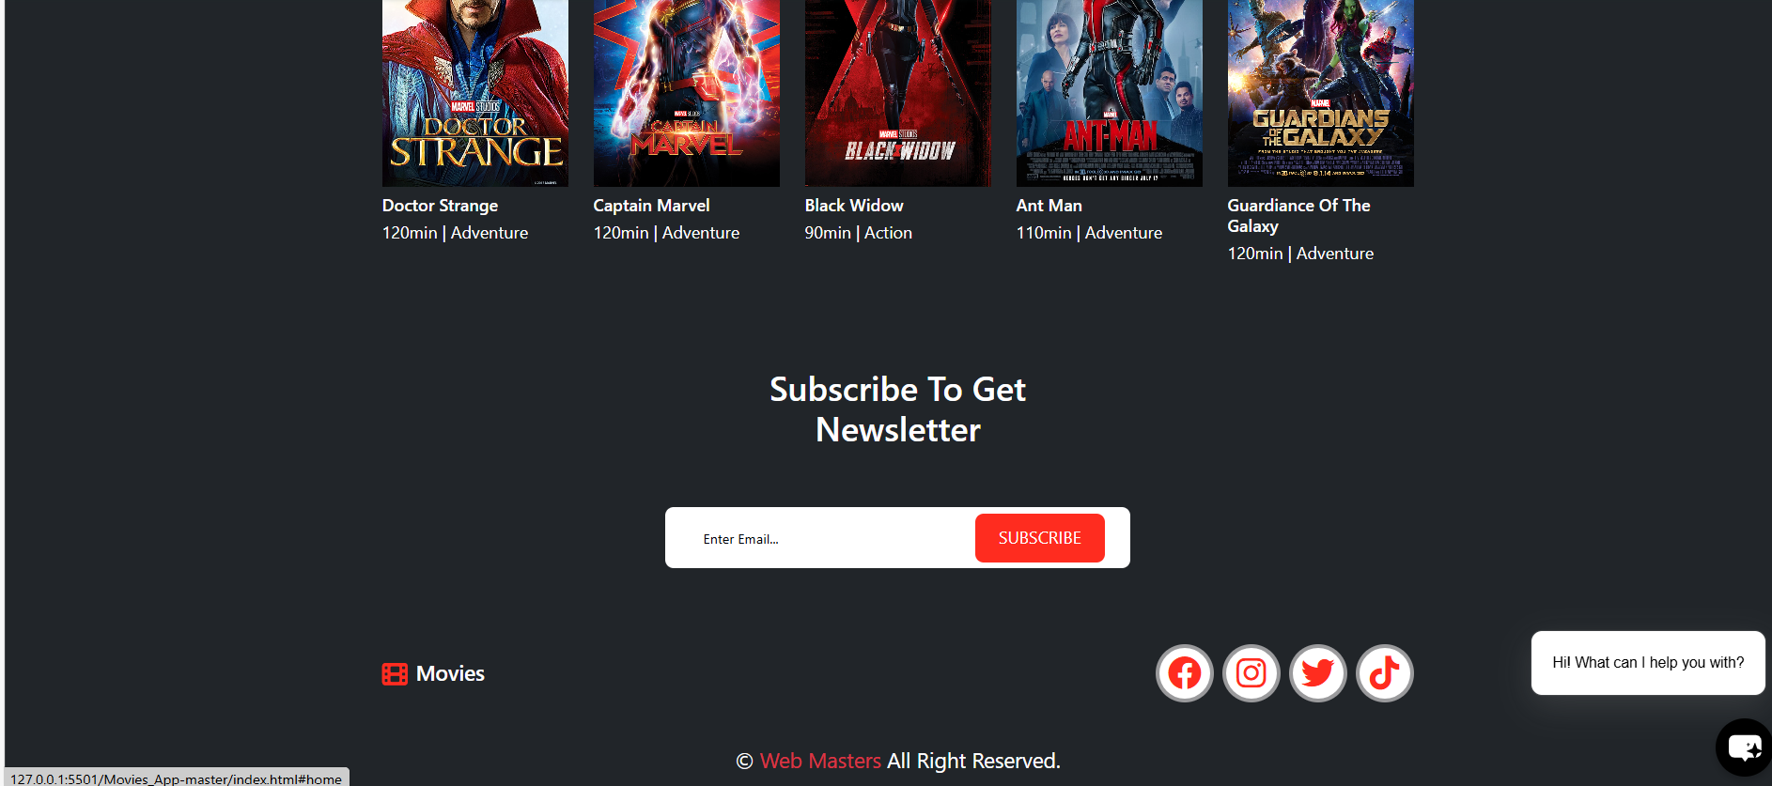Viewport: 1772px width, 786px height.
Task: Click '110min | Adventure' under Ant Man
Action: (x=1089, y=233)
